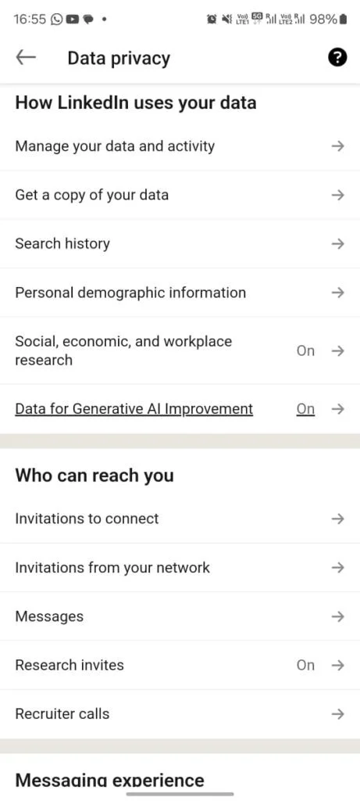Image resolution: width=360 pixels, height=801 pixels.
Task: Tap the YouTube notification icon in status bar
Action: click(73, 20)
